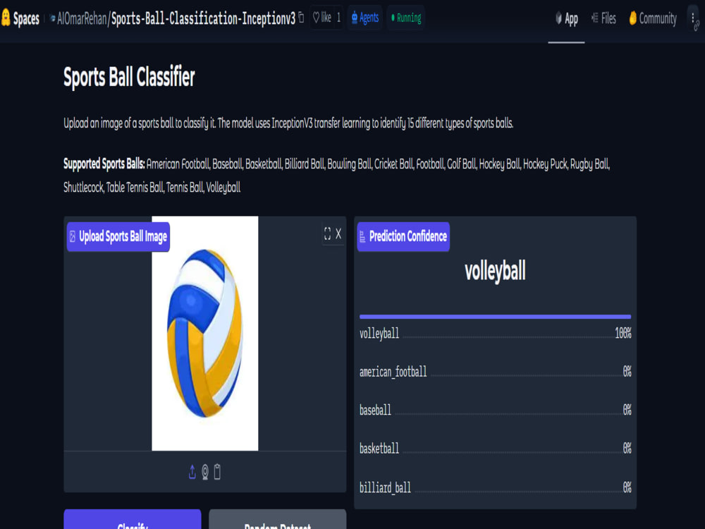The width and height of the screenshot is (705, 529).
Task: Click the Classify button
Action: 133,520
